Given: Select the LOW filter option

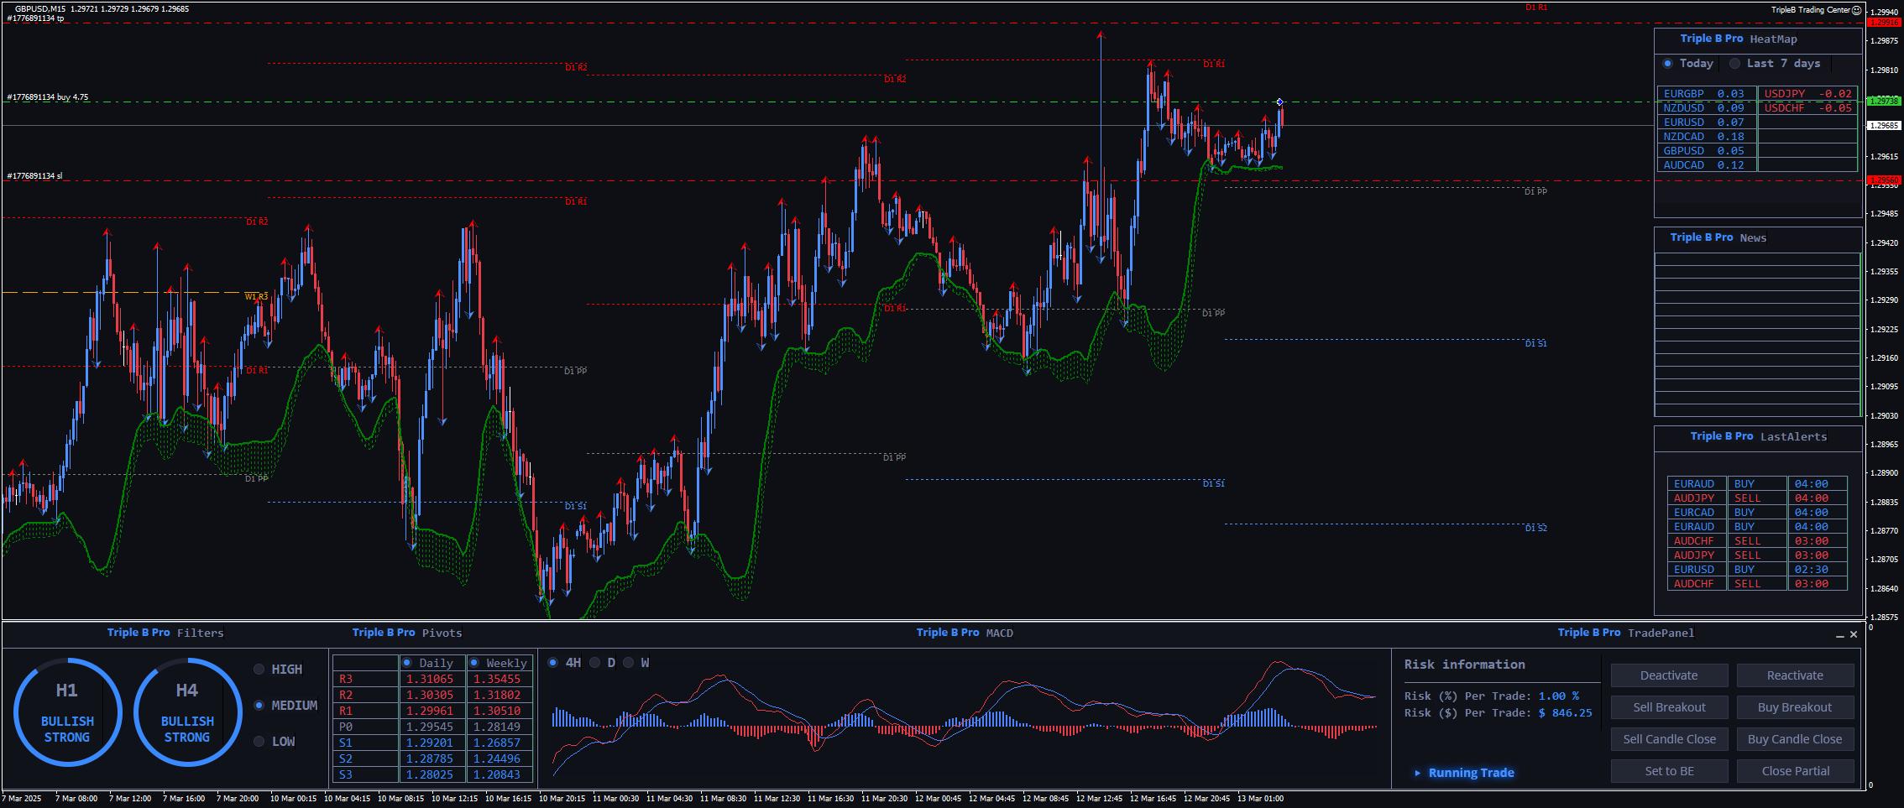Looking at the screenshot, I should 259,742.
